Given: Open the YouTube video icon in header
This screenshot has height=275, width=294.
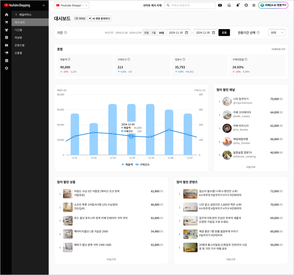Looking at the screenshot, I should [x=220, y=5].
